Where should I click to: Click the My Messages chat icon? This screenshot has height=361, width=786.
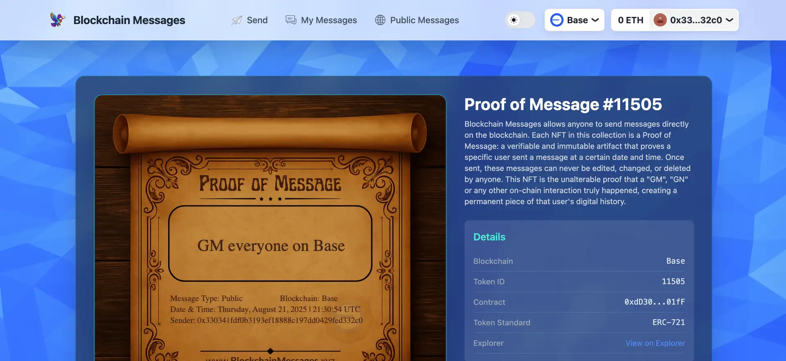tap(291, 20)
